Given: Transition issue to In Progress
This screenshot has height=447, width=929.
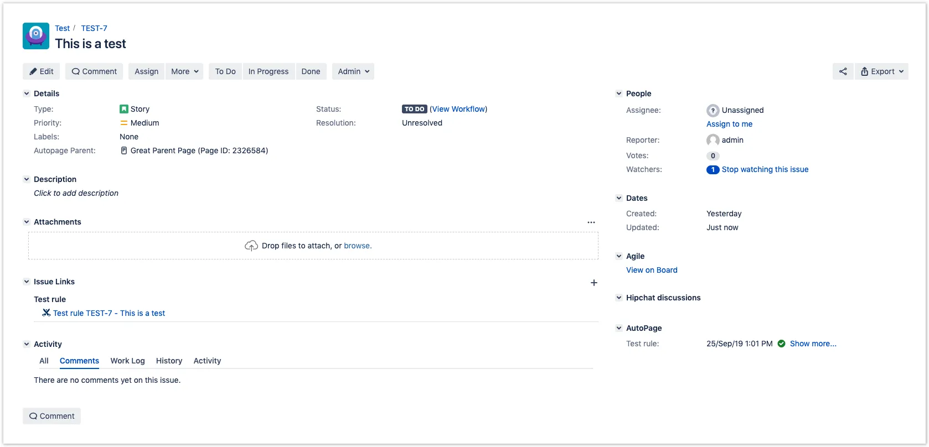Looking at the screenshot, I should tap(268, 71).
